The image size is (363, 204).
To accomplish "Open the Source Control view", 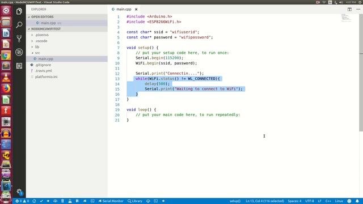I will 19,39.
